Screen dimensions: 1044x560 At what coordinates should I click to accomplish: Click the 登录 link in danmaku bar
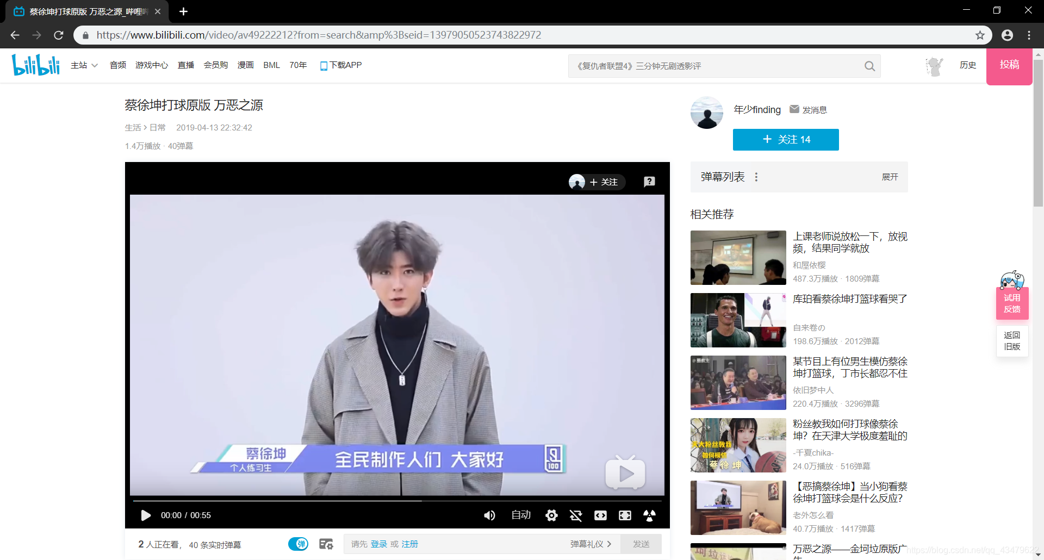[x=379, y=544]
